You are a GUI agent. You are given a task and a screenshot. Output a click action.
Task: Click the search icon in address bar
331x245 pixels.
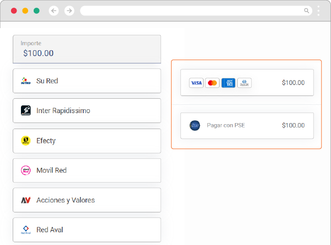point(307,10)
